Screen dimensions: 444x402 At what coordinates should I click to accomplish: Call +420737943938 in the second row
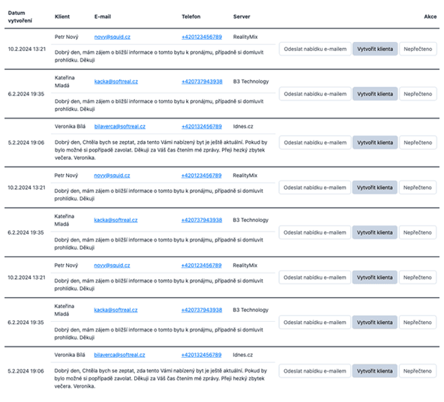click(202, 82)
